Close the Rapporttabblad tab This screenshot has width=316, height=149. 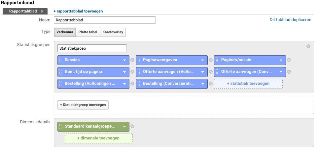point(42,11)
